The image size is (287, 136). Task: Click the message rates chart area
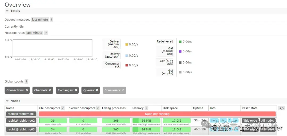click(53, 48)
